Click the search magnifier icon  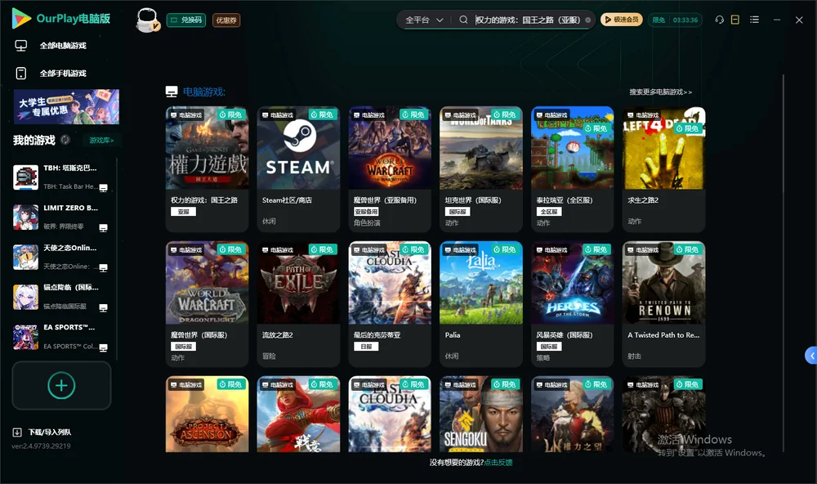(x=463, y=20)
